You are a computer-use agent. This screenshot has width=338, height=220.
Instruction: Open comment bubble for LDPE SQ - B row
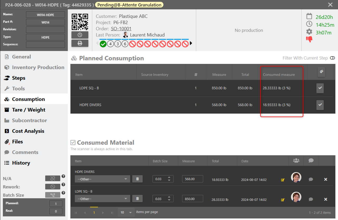[x=311, y=199]
